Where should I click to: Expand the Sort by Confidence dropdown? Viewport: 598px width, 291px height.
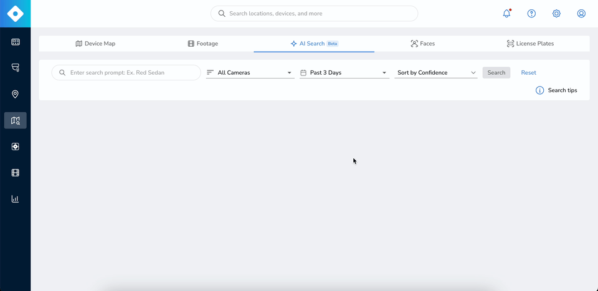436,72
